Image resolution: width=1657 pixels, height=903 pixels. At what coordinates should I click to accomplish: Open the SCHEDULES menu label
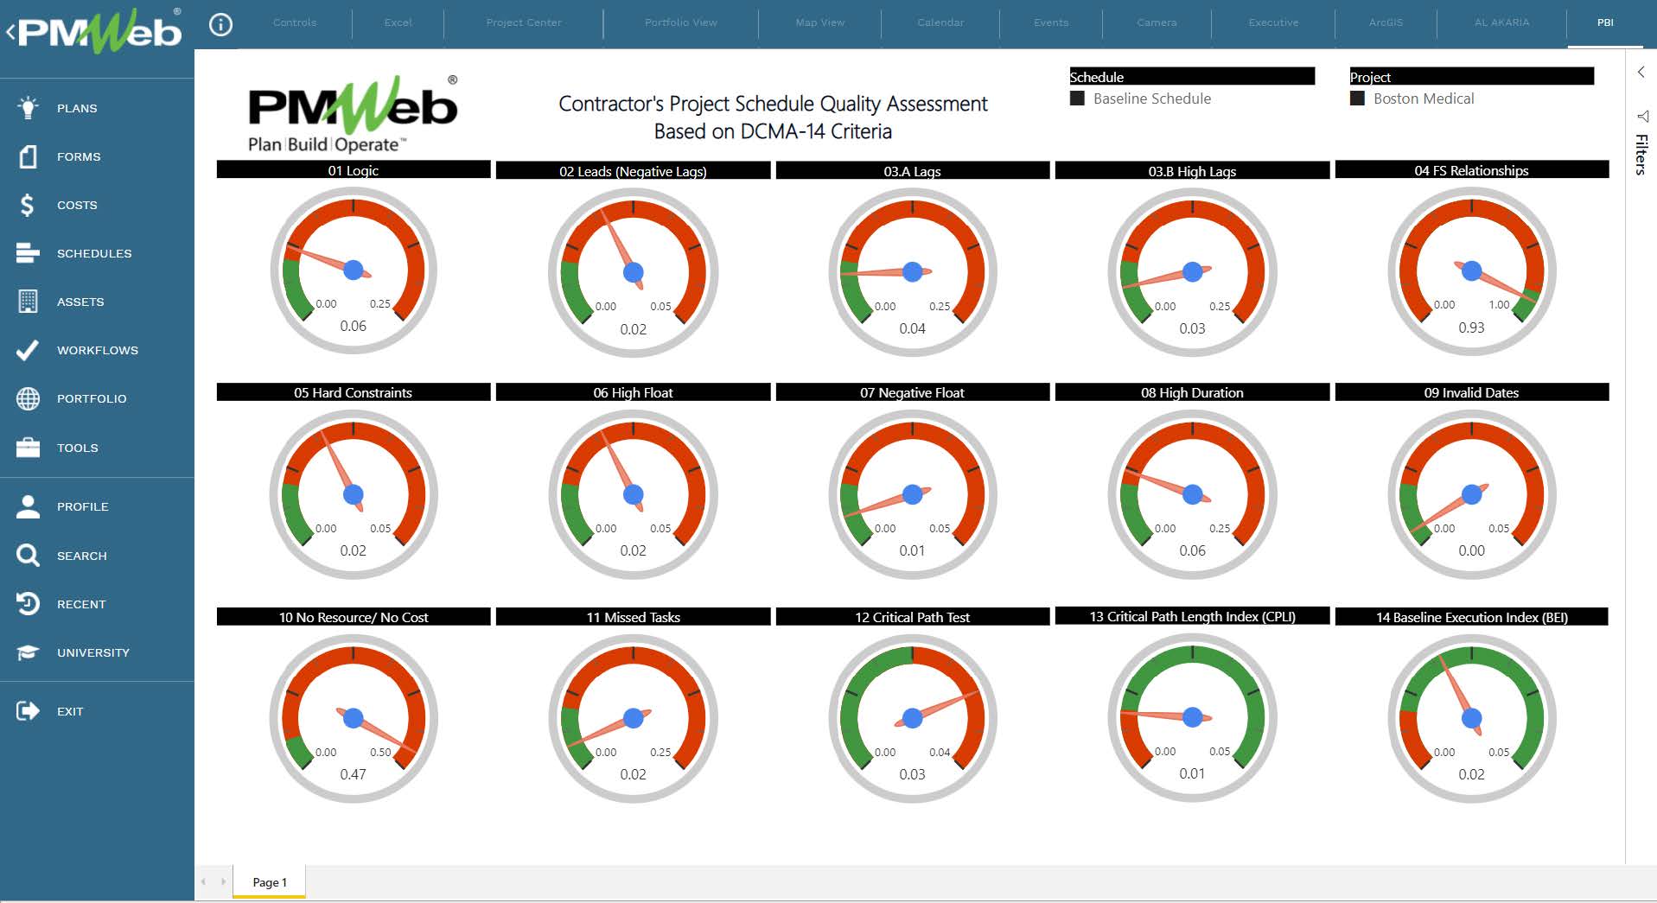coord(94,253)
